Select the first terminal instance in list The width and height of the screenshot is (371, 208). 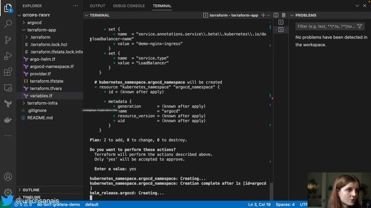(281, 22)
